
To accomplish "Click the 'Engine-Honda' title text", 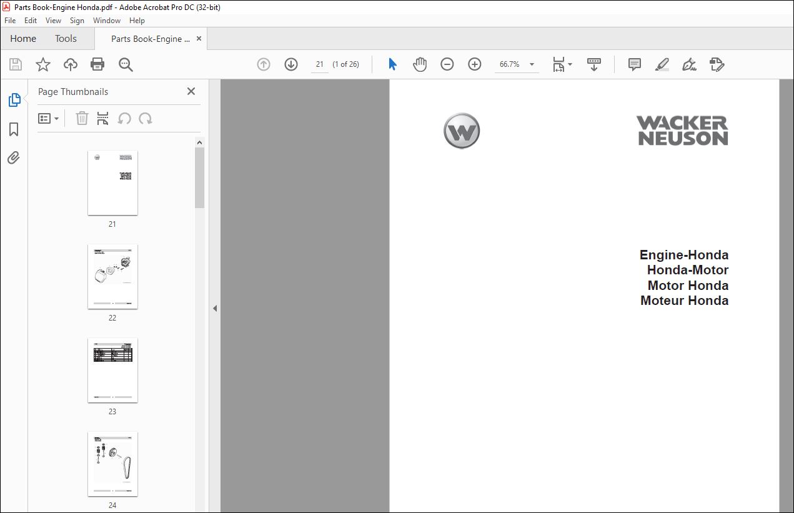I will coord(684,255).
